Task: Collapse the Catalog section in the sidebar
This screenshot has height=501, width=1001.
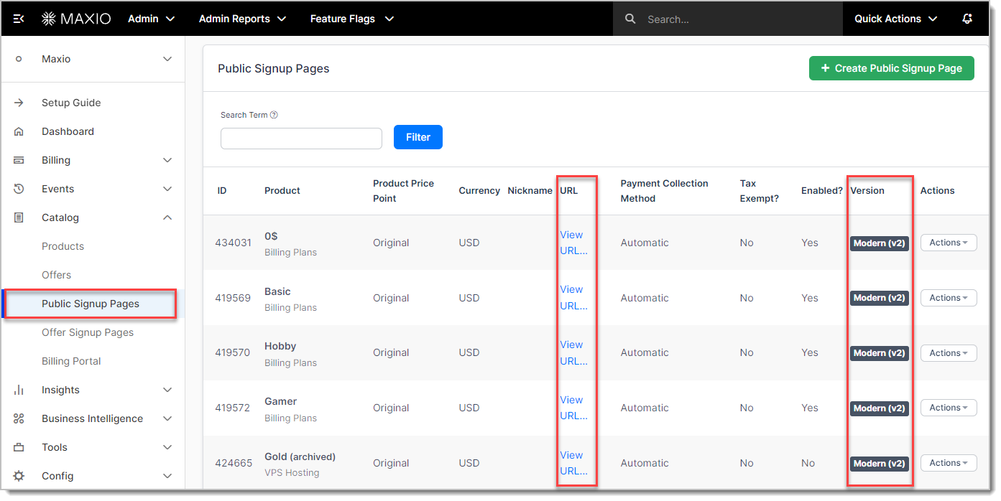Action: tap(167, 217)
